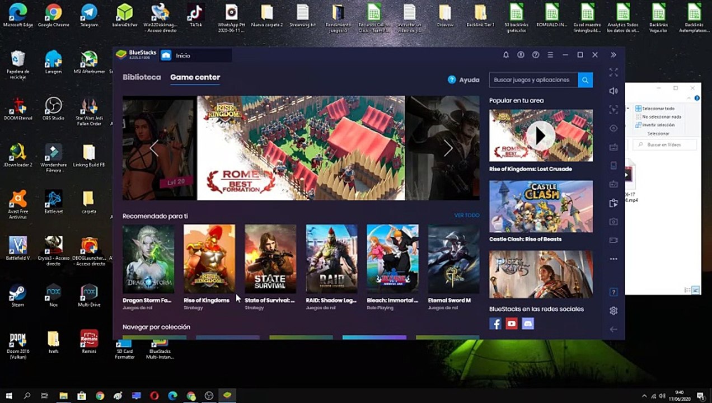
Task: Click the BlueStacks taskbar icon
Action: (227, 396)
